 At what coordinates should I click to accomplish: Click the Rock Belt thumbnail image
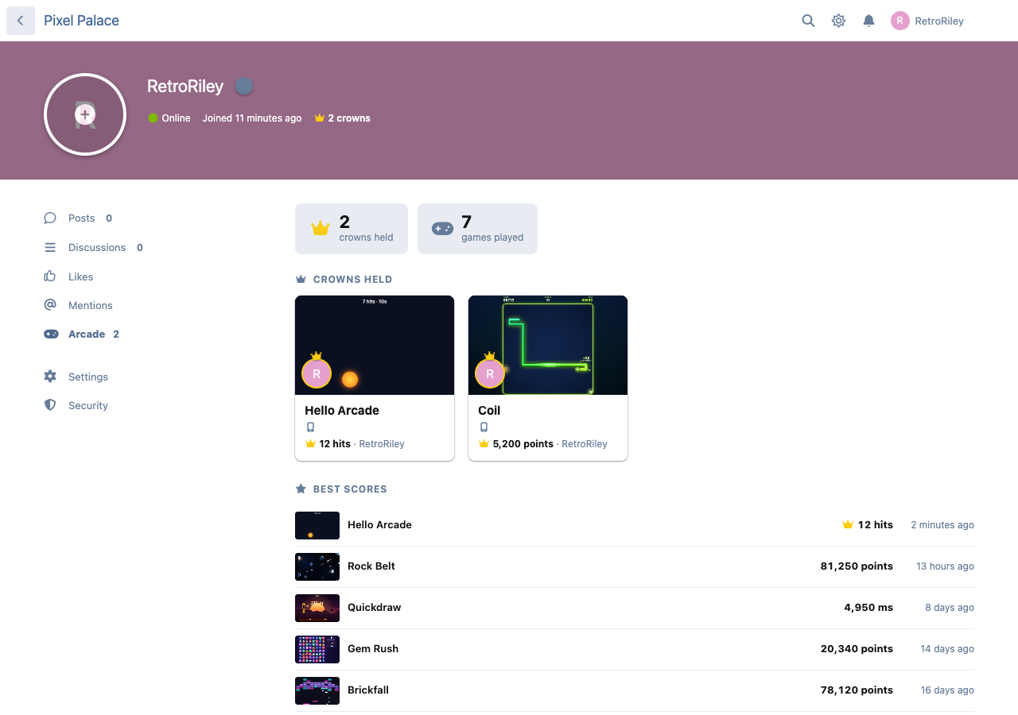[317, 566]
